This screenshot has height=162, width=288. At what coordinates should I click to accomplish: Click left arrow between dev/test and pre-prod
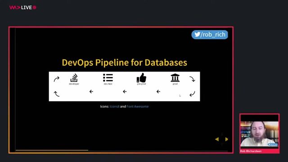125,91
